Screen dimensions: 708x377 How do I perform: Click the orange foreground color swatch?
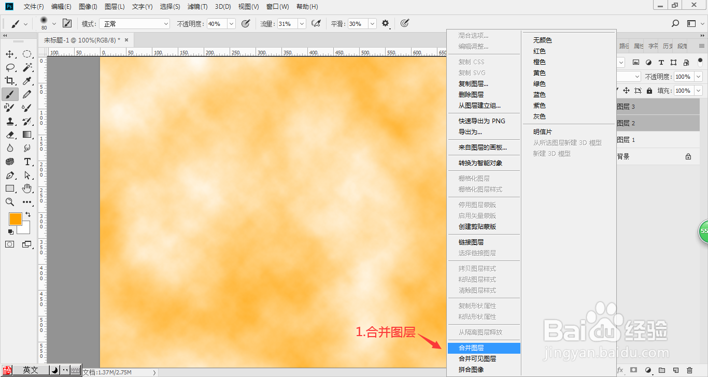tap(15, 219)
